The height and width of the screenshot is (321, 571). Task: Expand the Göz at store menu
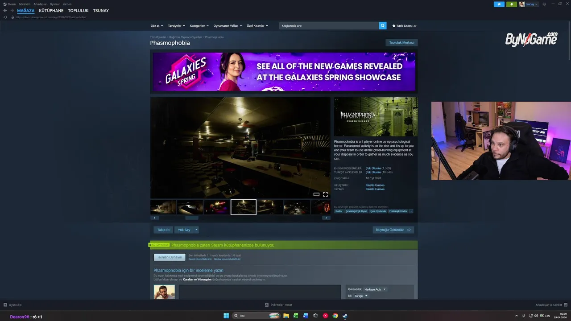(157, 25)
